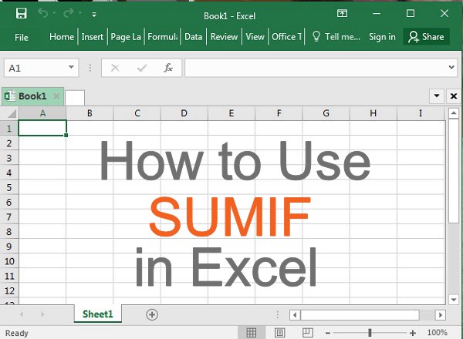Click the Cancel X formula bar icon
The height and width of the screenshot is (339, 463).
click(x=115, y=68)
